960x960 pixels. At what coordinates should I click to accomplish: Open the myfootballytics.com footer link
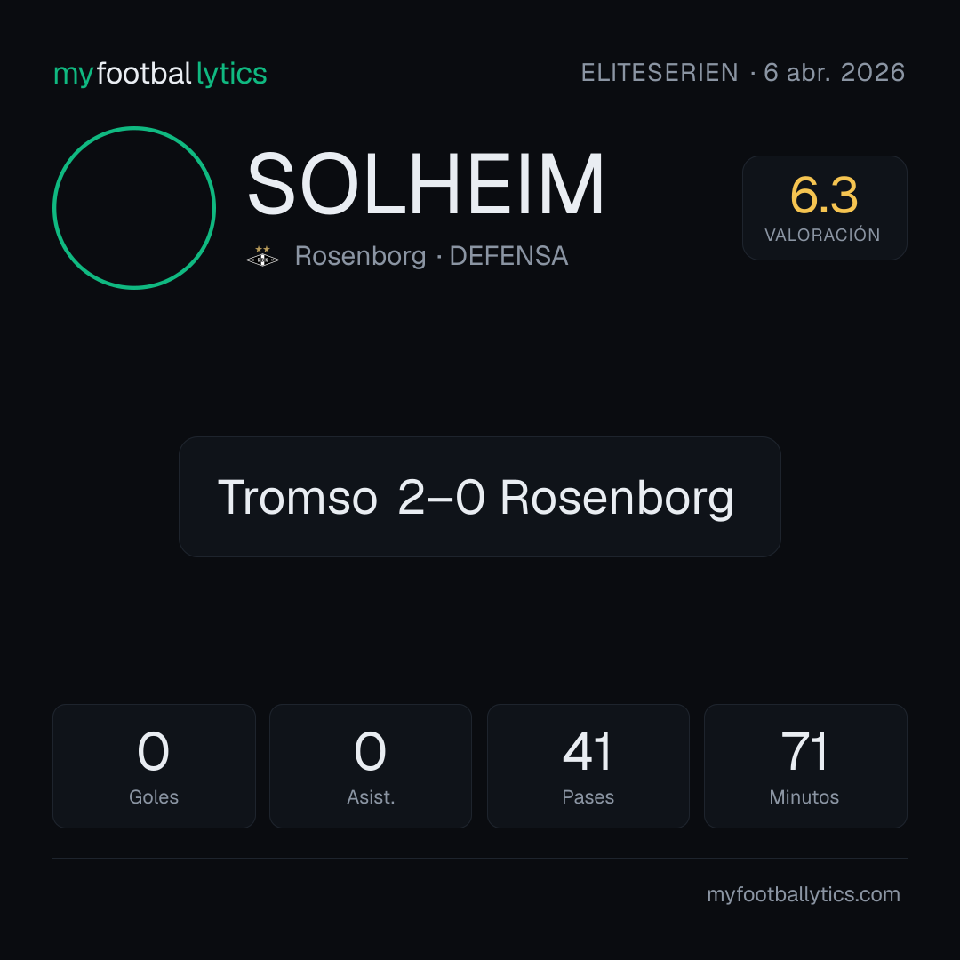(804, 894)
